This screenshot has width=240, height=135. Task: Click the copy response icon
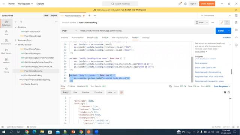click(225, 92)
